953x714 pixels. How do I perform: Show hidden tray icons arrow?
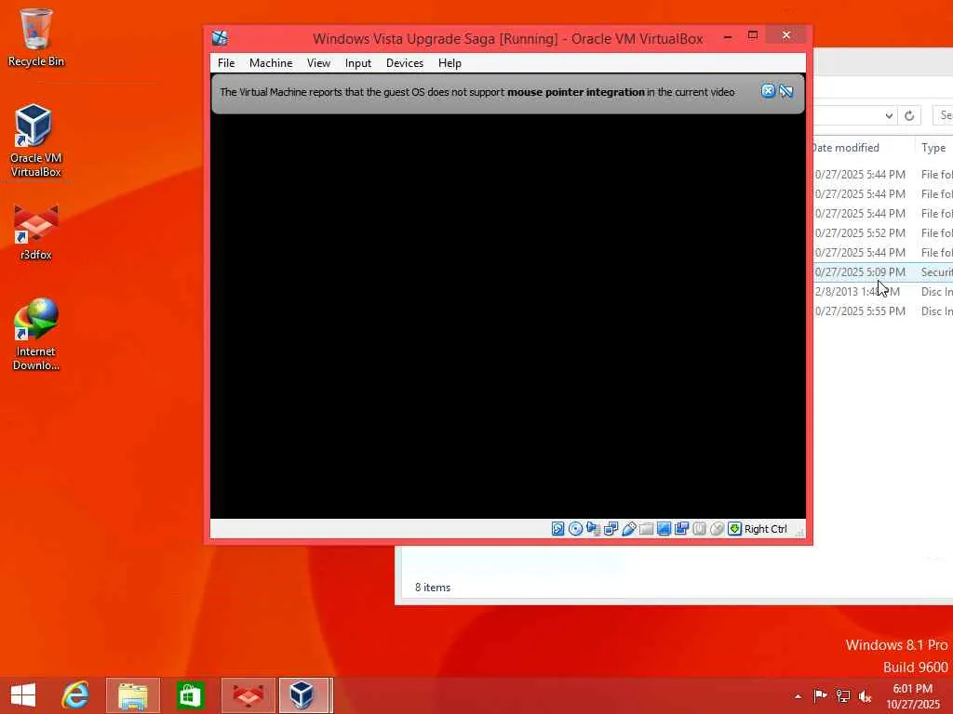click(798, 696)
